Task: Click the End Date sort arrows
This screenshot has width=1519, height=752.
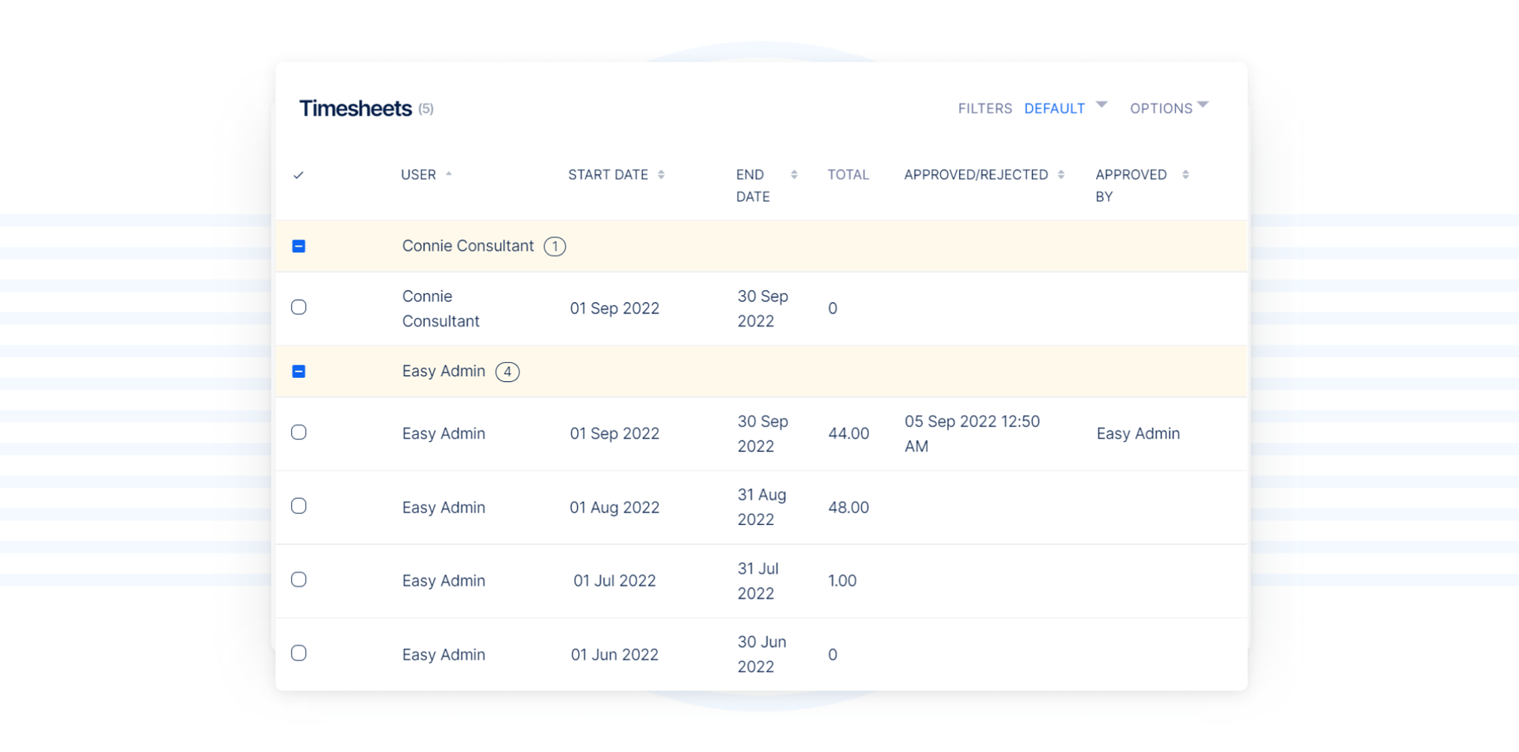Action: tap(794, 175)
